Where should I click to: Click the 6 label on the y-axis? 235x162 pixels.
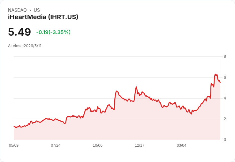pos(225,77)
